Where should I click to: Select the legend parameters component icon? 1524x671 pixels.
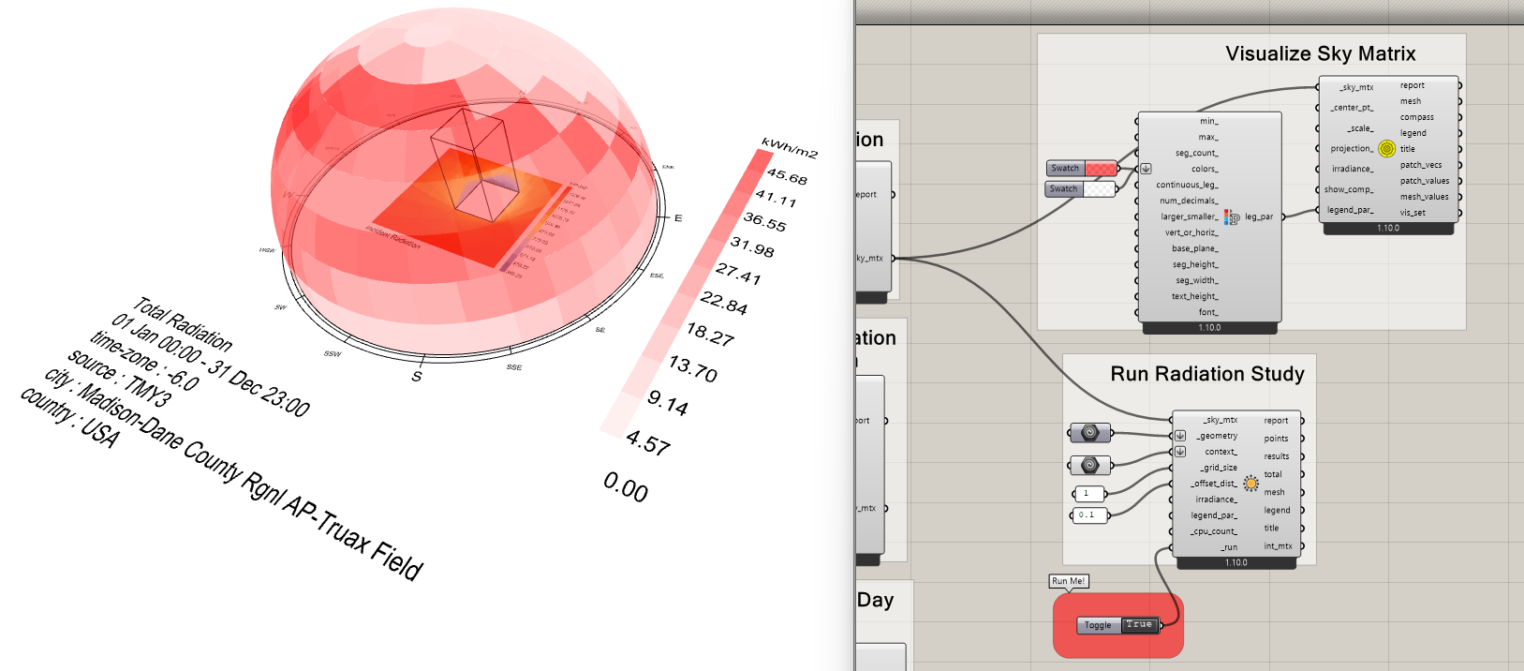(1232, 217)
